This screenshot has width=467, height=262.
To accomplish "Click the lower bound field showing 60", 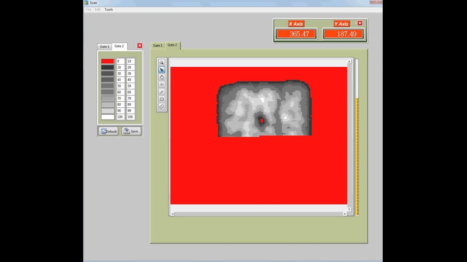I will (x=120, y=92).
